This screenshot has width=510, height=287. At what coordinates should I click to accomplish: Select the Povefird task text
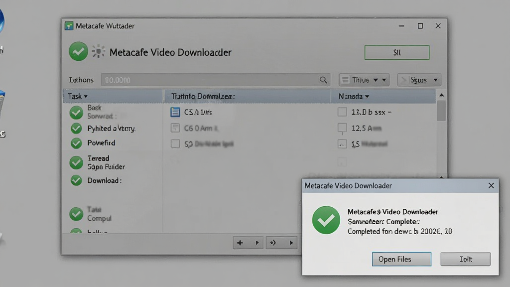tap(101, 143)
